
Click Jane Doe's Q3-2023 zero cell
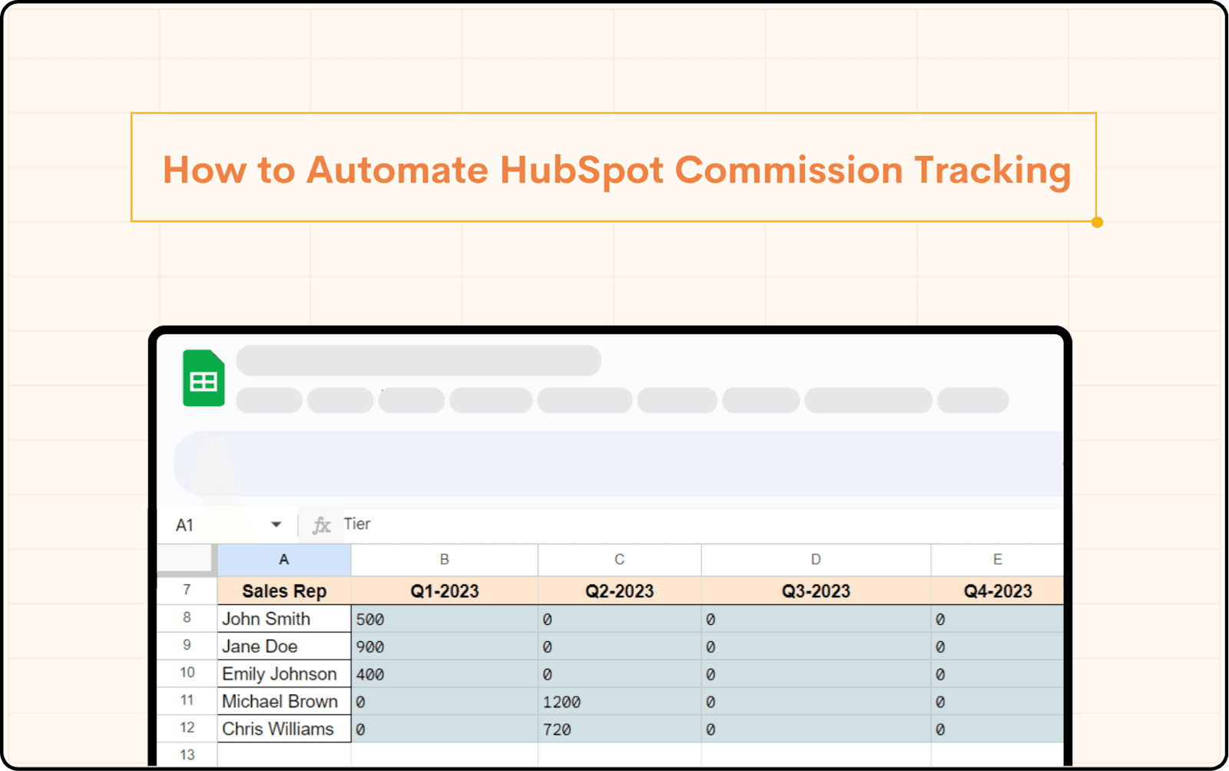816,647
